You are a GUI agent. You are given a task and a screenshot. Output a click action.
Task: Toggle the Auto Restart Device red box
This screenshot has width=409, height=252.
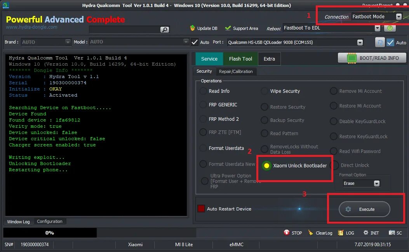pos(201,209)
